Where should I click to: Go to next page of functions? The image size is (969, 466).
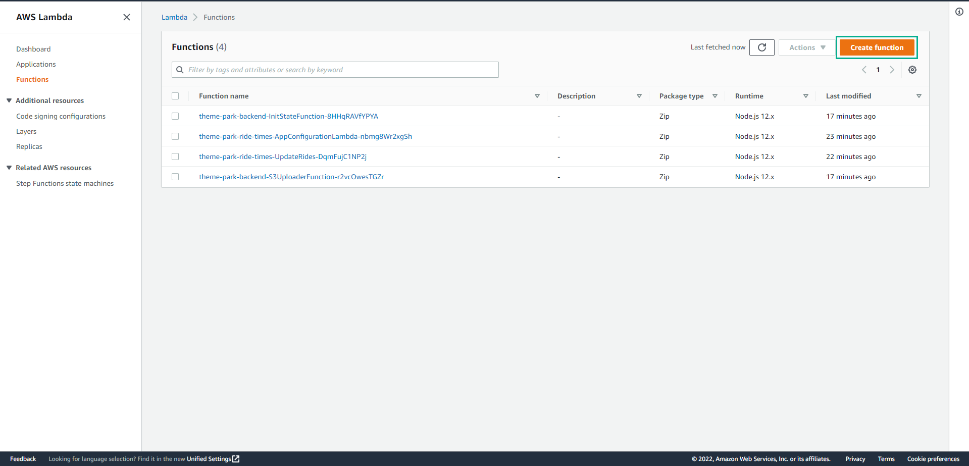(892, 70)
